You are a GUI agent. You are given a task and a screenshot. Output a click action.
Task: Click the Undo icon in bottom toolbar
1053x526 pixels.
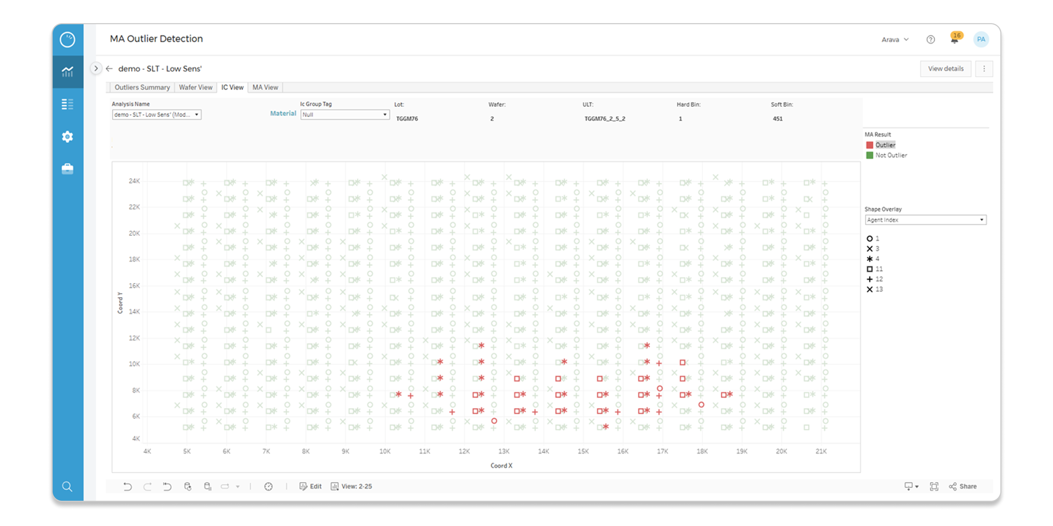[127, 486]
